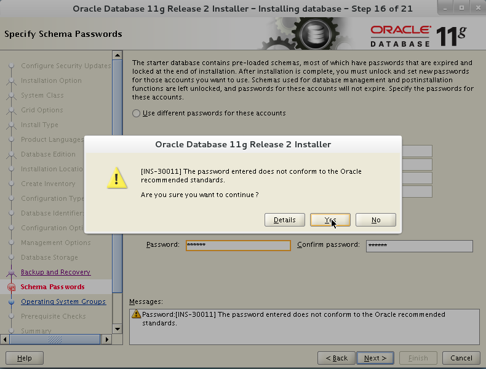Click the Create Inventory step bullet
This screenshot has width=486, height=369.
(12, 184)
